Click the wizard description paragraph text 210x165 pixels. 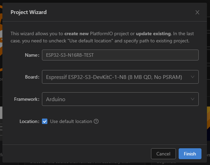pyautogui.click(x=102, y=37)
